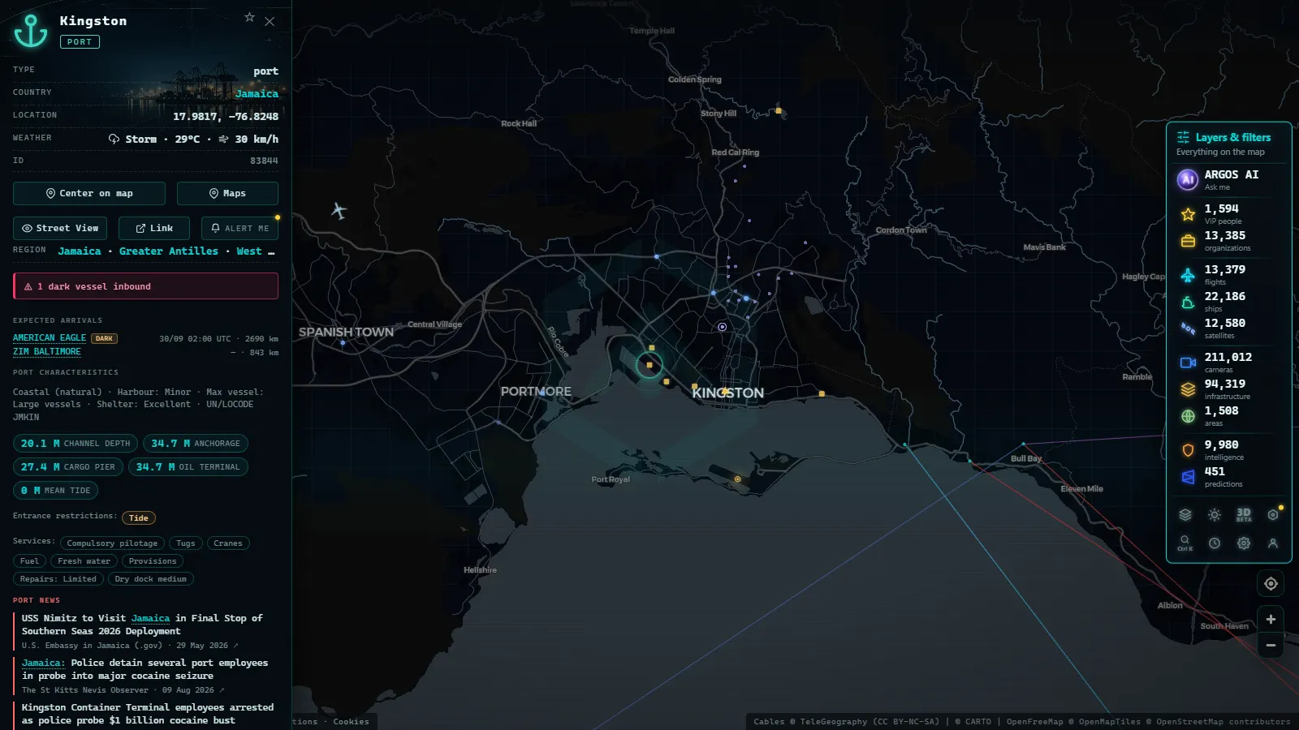Open ZIM BALTIMORE vessel details
1299x730 pixels.
[47, 352]
